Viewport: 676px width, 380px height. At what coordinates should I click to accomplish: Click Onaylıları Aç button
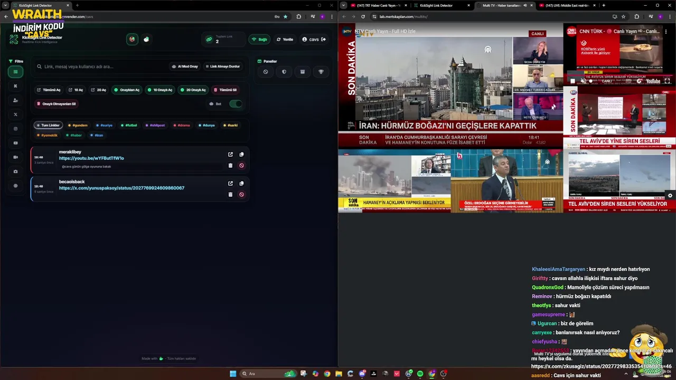pyautogui.click(x=127, y=90)
